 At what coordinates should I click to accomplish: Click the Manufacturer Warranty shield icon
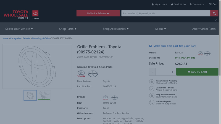tap(152, 82)
